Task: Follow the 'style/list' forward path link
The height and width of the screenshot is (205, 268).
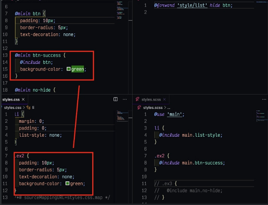Action: (192, 5)
